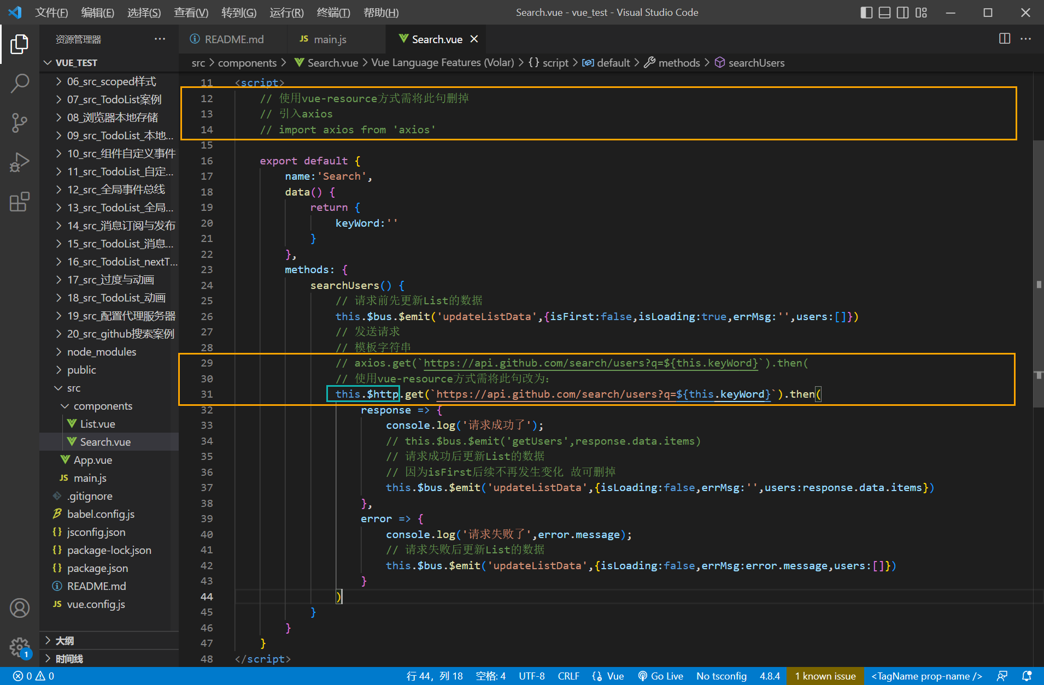Screen dimensions: 1044x685
Task: Click the Go Live status button
Action: pos(660,676)
